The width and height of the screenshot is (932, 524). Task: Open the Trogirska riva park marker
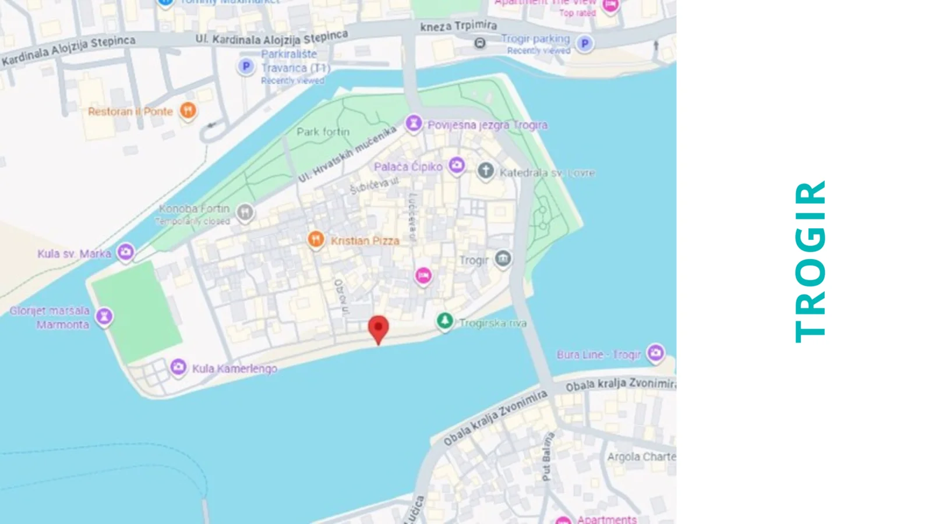coord(444,321)
